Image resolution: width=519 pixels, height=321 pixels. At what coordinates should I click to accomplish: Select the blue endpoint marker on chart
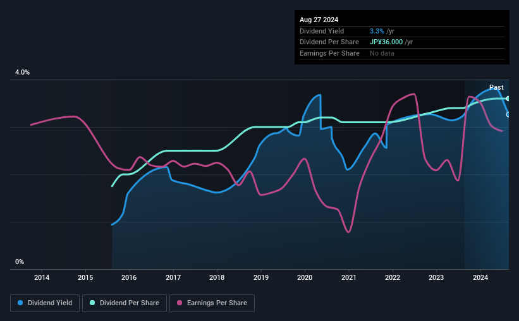pyautogui.click(x=508, y=114)
